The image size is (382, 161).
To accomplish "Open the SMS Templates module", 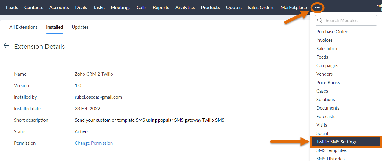I will (x=331, y=150).
